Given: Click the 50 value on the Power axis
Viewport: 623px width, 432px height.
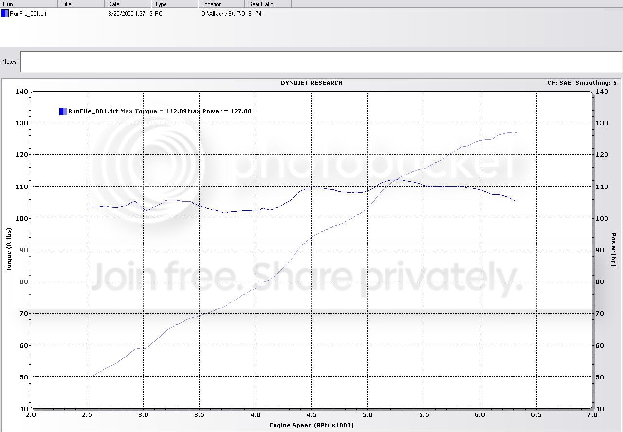Looking at the screenshot, I should (600, 377).
